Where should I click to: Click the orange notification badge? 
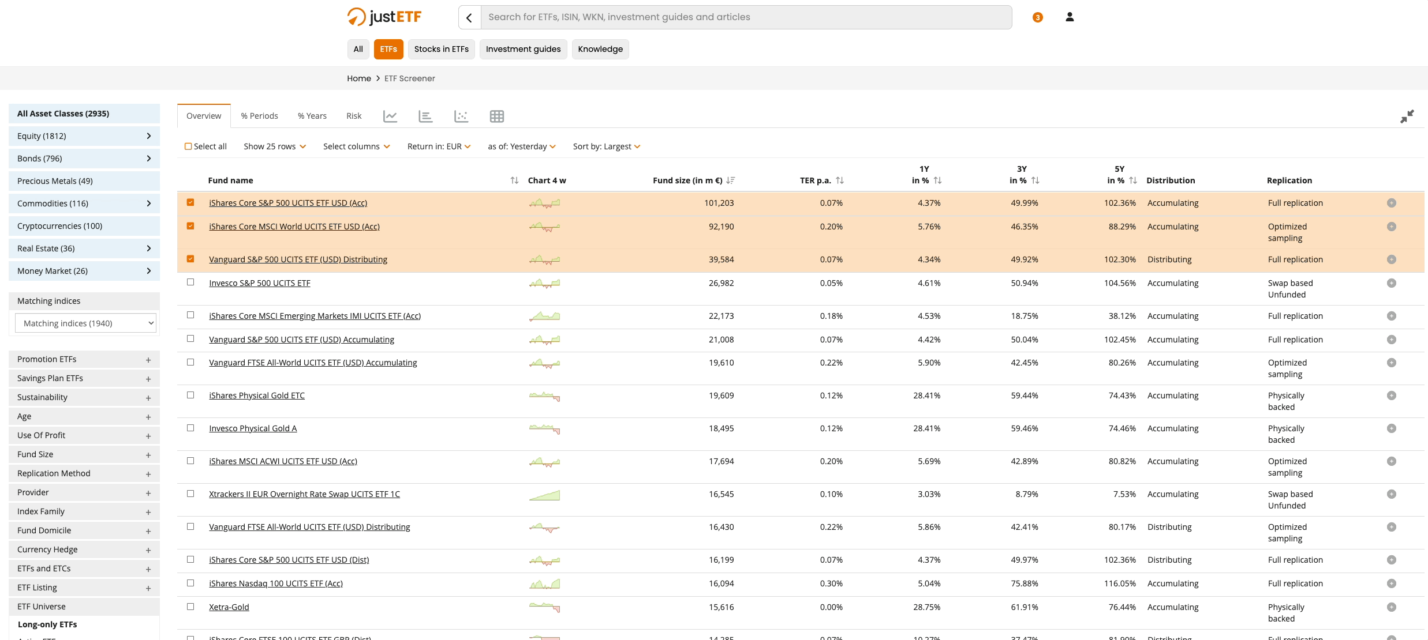click(x=1037, y=17)
